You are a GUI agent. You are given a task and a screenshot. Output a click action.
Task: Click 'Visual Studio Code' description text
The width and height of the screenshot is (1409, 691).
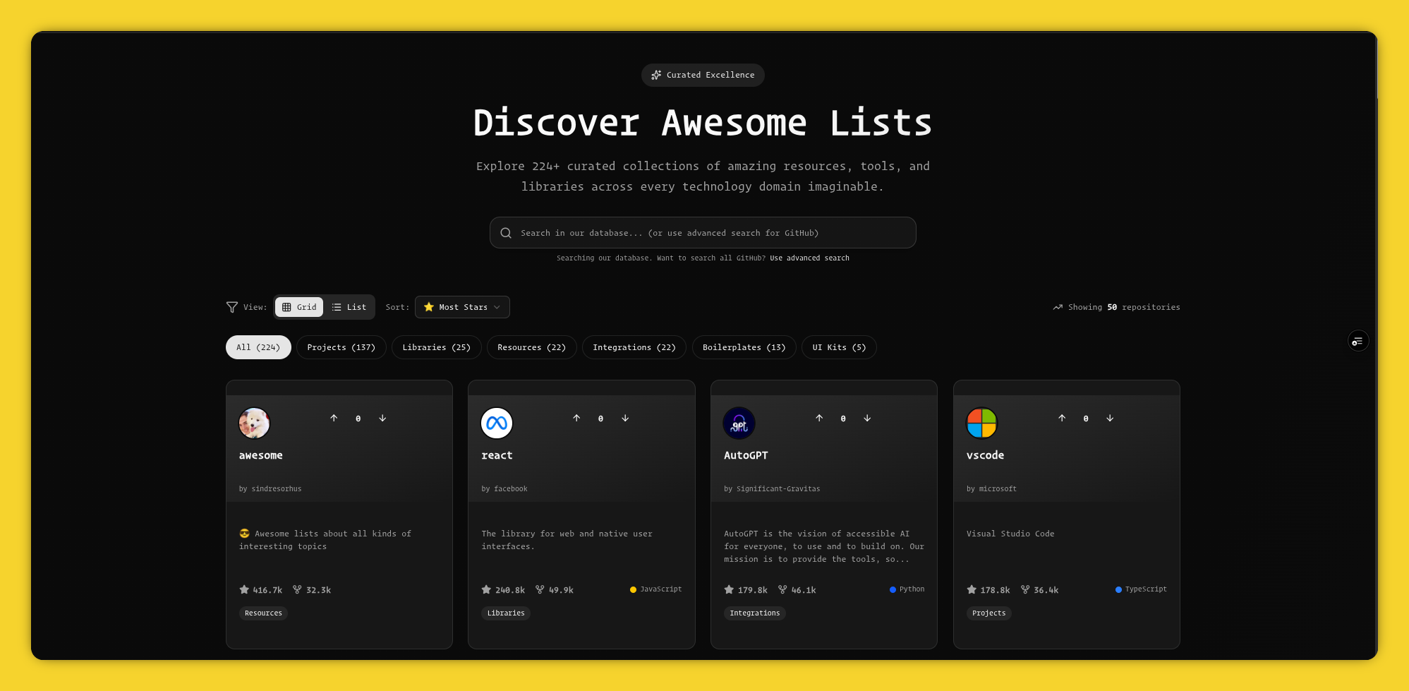click(x=1010, y=534)
